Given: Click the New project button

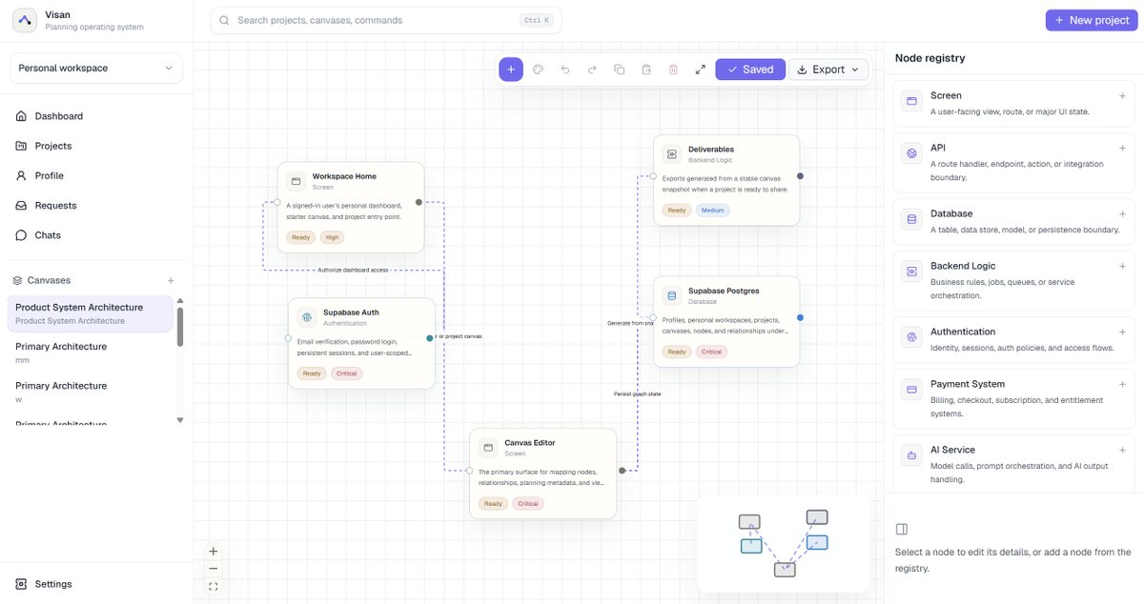Looking at the screenshot, I should click(1092, 20).
